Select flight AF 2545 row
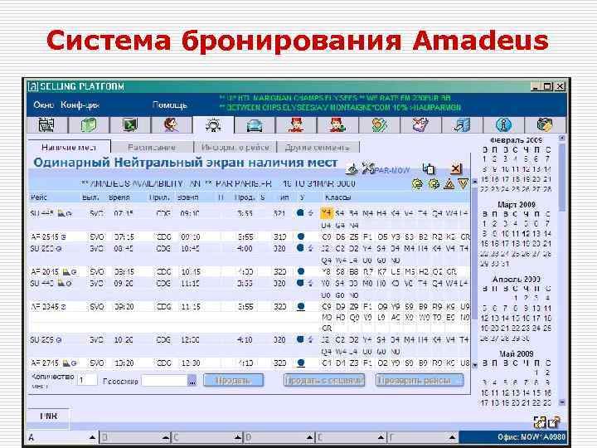The height and width of the screenshot is (448, 597). point(250,236)
